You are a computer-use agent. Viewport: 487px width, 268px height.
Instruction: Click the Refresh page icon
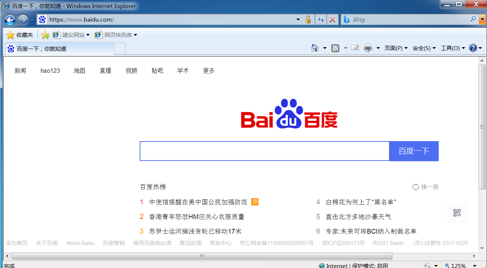point(321,20)
